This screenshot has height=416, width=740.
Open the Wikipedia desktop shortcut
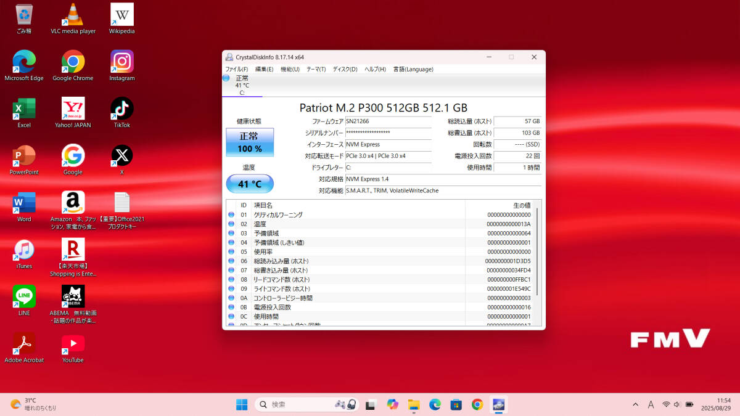(x=121, y=18)
